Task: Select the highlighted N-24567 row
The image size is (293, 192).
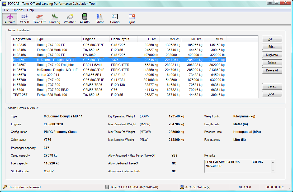Action: (119, 60)
